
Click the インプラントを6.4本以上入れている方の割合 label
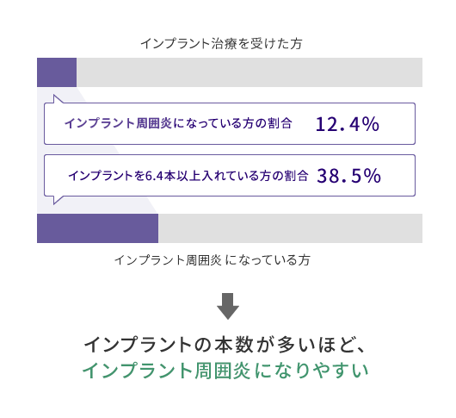[x=188, y=176]
